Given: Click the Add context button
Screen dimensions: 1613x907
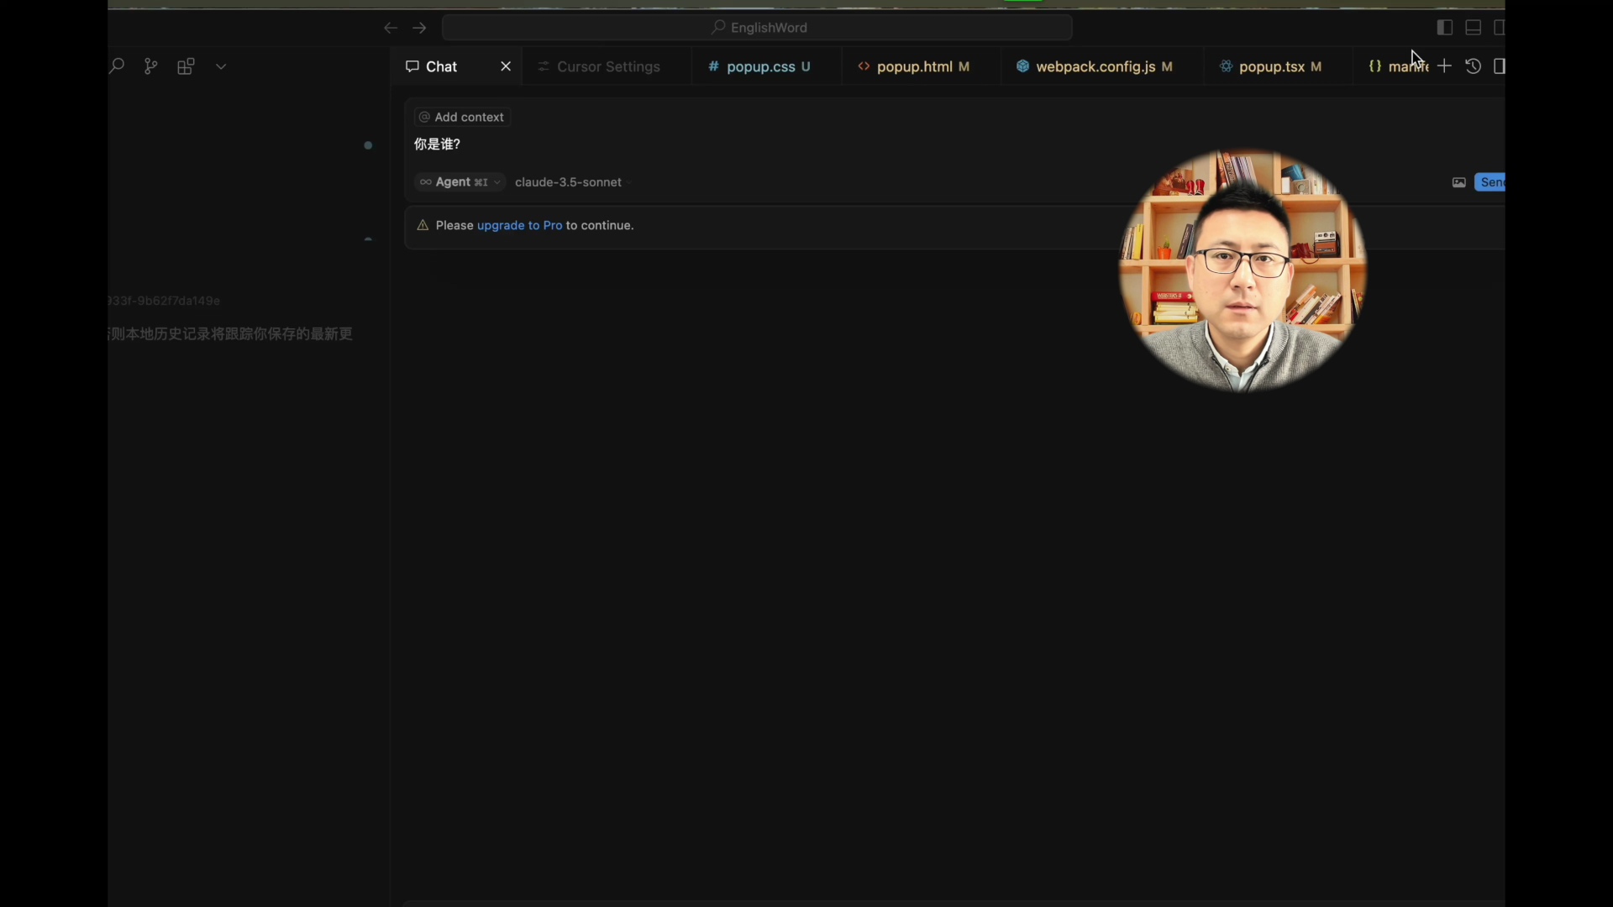Looking at the screenshot, I should click(460, 117).
